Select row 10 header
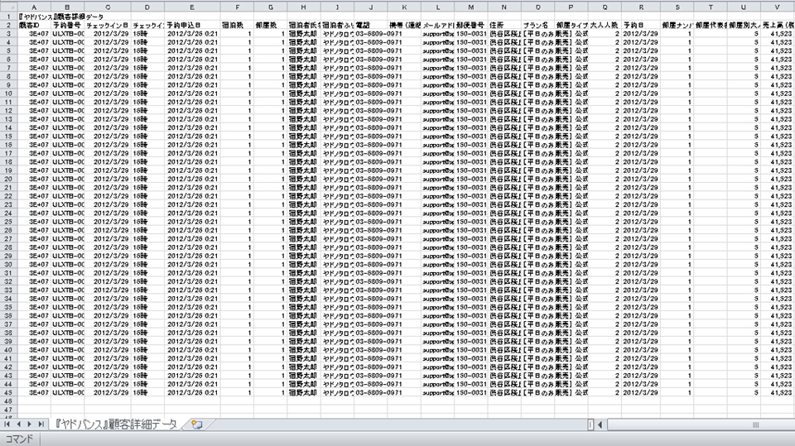Viewport: 795px width, 446px height. 8,94
